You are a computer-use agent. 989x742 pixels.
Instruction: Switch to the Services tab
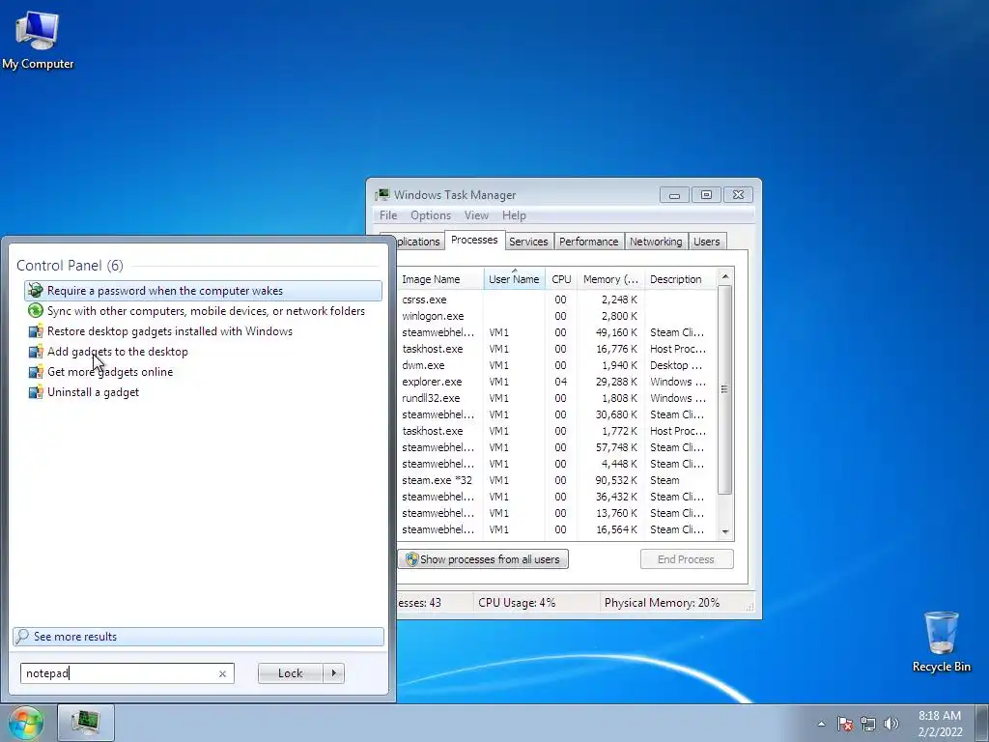tap(528, 242)
